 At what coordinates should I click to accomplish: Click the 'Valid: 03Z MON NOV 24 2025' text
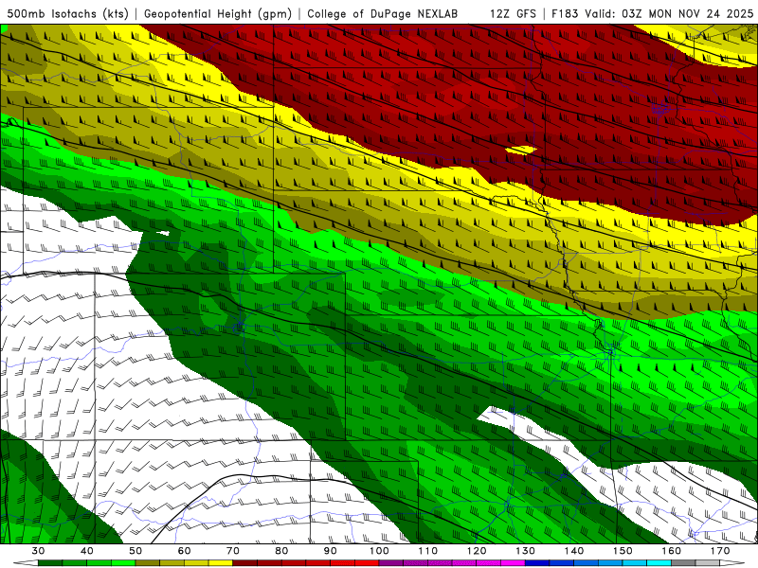669,13
